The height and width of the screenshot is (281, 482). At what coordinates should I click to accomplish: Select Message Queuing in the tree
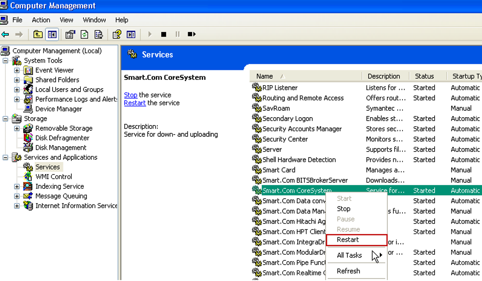pos(61,196)
